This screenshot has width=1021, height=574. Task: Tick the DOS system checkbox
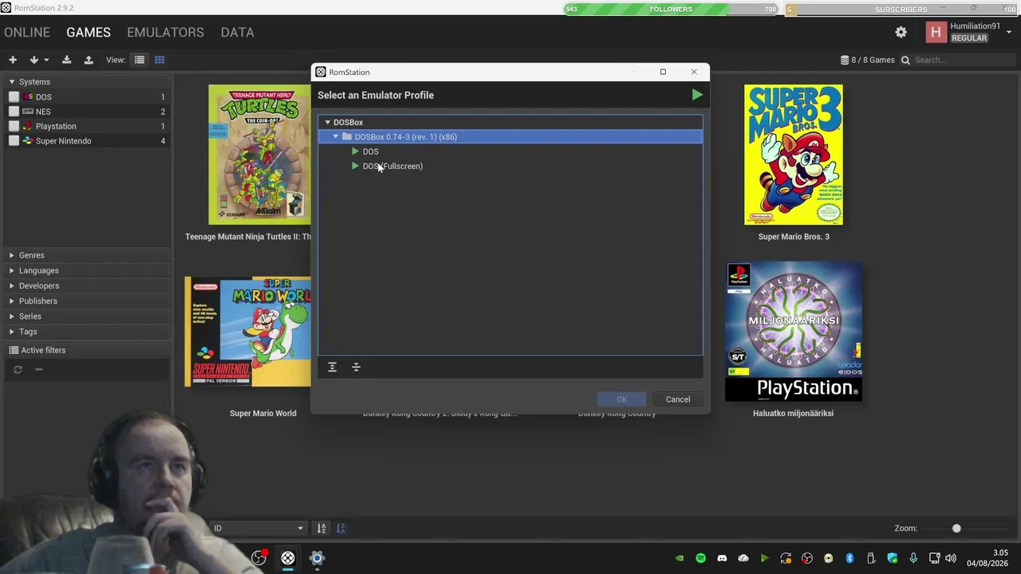pyautogui.click(x=14, y=97)
